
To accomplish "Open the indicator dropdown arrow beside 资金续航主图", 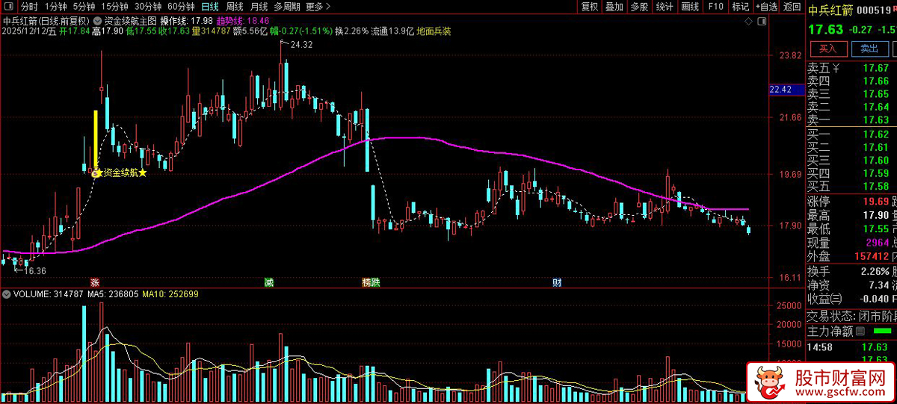I will pyautogui.click(x=96, y=20).
